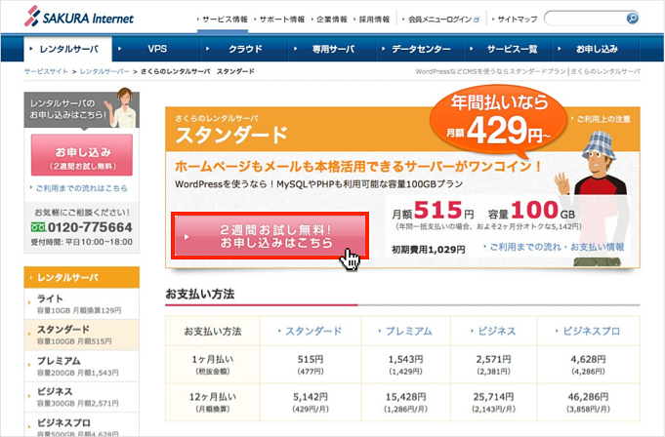Viewport: 665px width, 437px height.
Task: Click the operator woman image in sidebar
Action: pyautogui.click(x=122, y=108)
